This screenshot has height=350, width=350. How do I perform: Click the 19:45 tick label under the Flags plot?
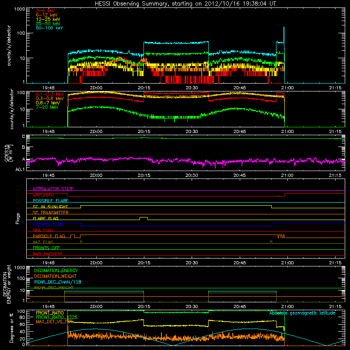coord(48,263)
